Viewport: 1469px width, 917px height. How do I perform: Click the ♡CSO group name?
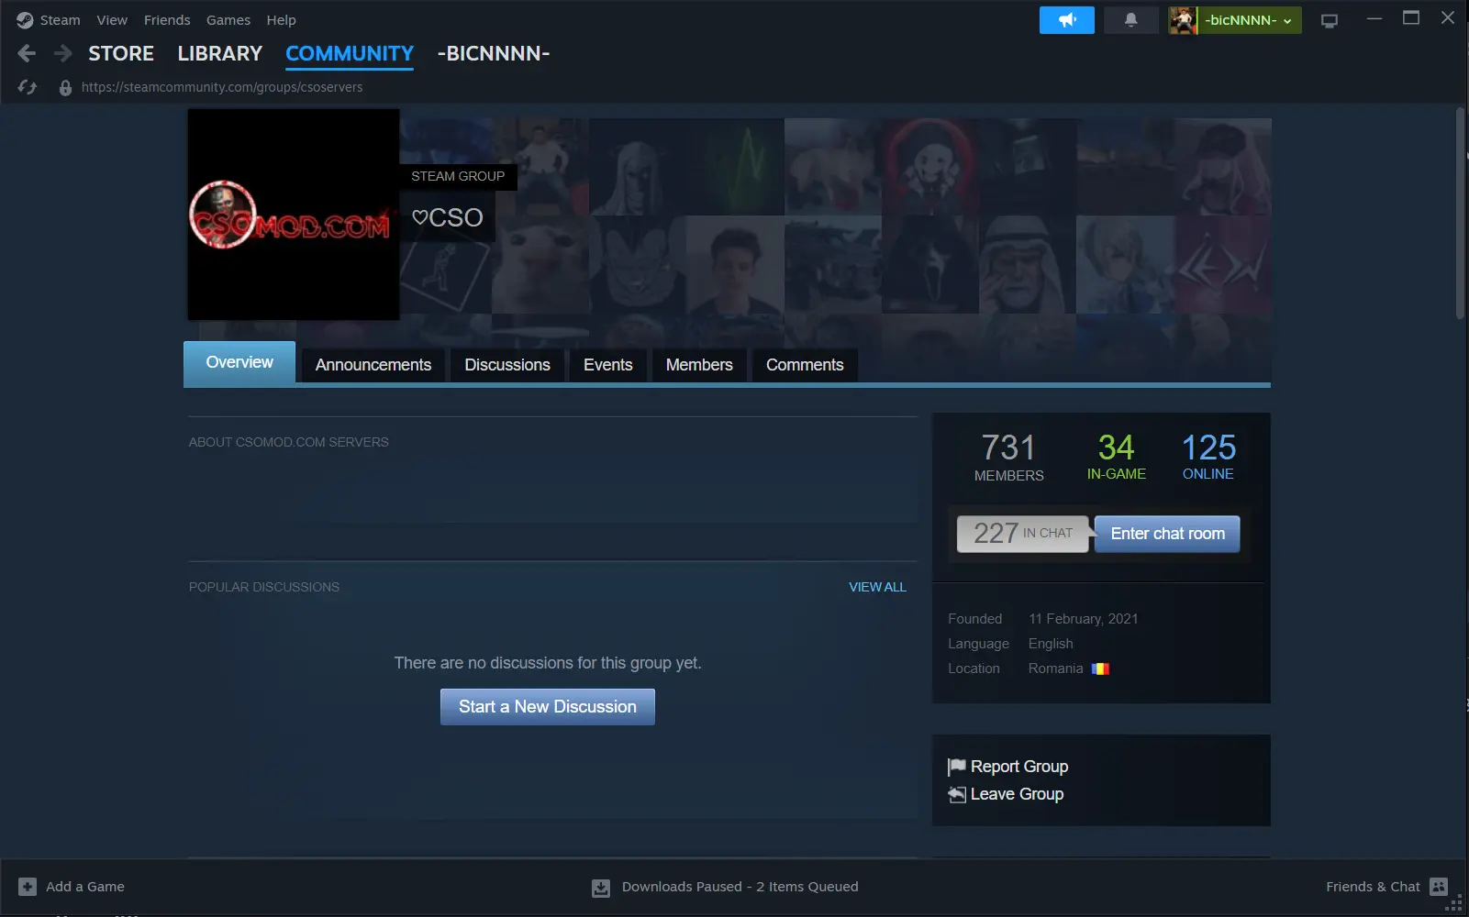[447, 217]
